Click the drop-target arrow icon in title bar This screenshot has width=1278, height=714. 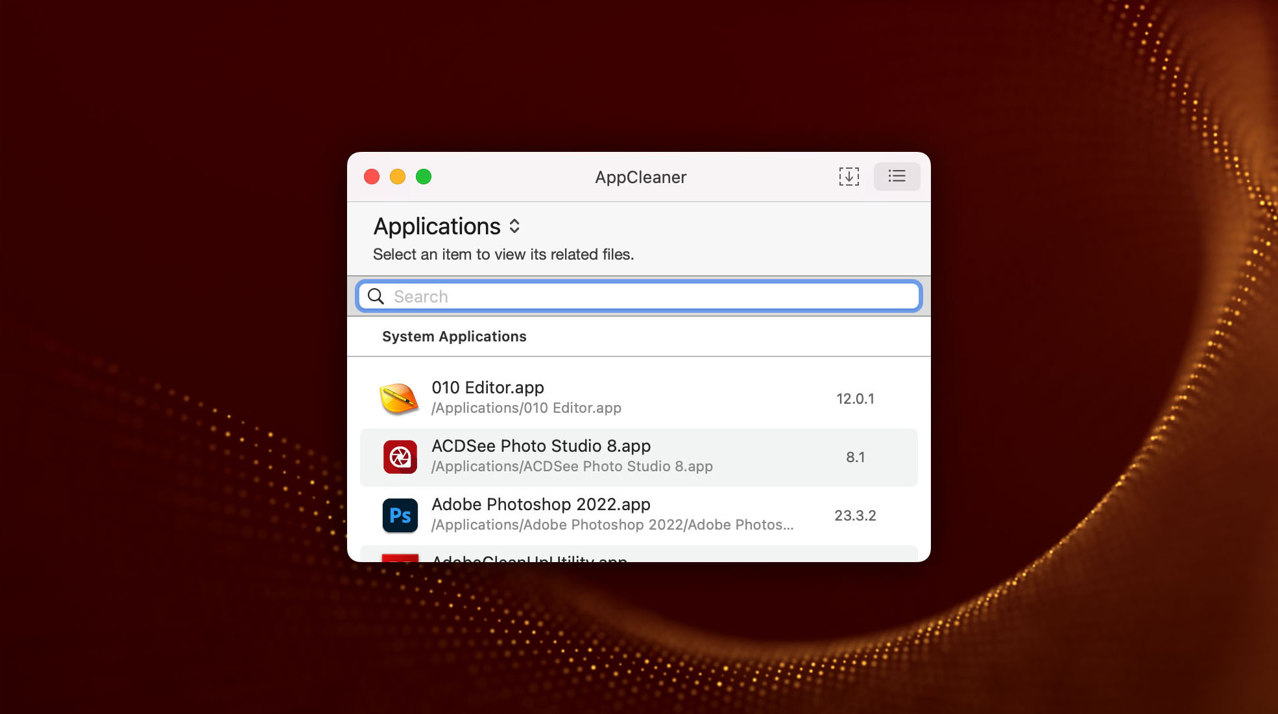point(849,177)
